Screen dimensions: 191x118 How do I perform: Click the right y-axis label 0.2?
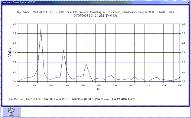pyautogui.click(x=183, y=62)
